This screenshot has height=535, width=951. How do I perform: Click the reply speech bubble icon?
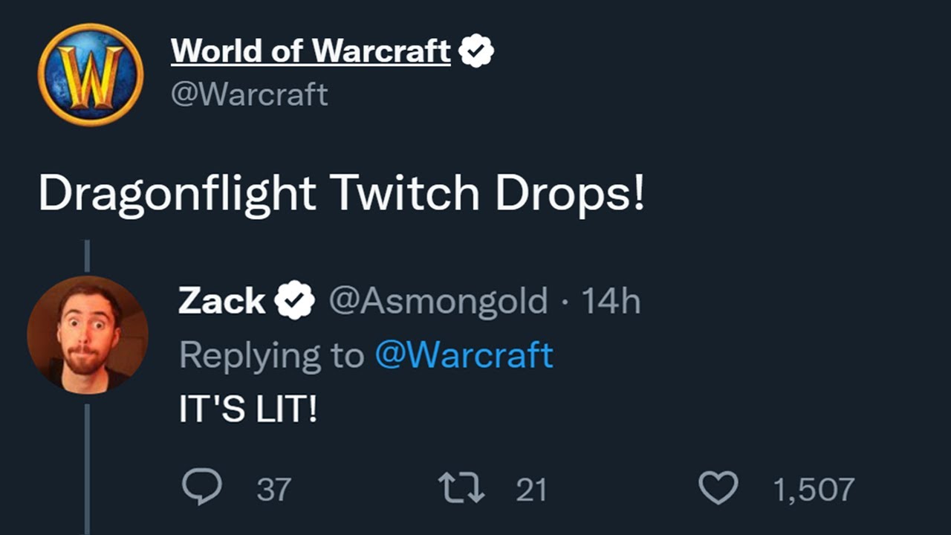[x=201, y=488]
